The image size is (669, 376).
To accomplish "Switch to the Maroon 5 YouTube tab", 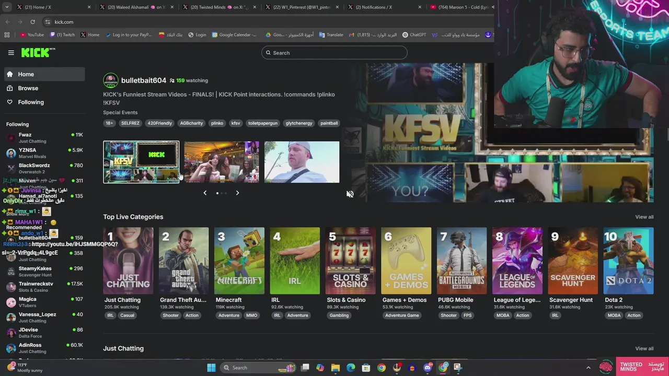I will pyautogui.click(x=460, y=7).
